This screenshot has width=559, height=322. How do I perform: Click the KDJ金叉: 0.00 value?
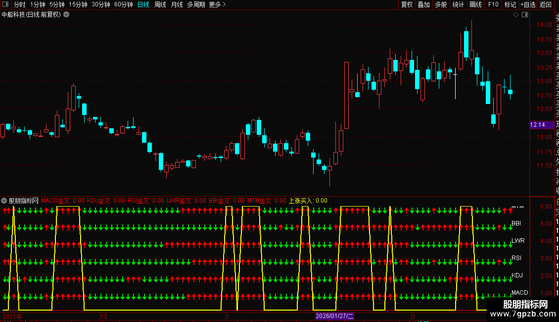[106, 201]
